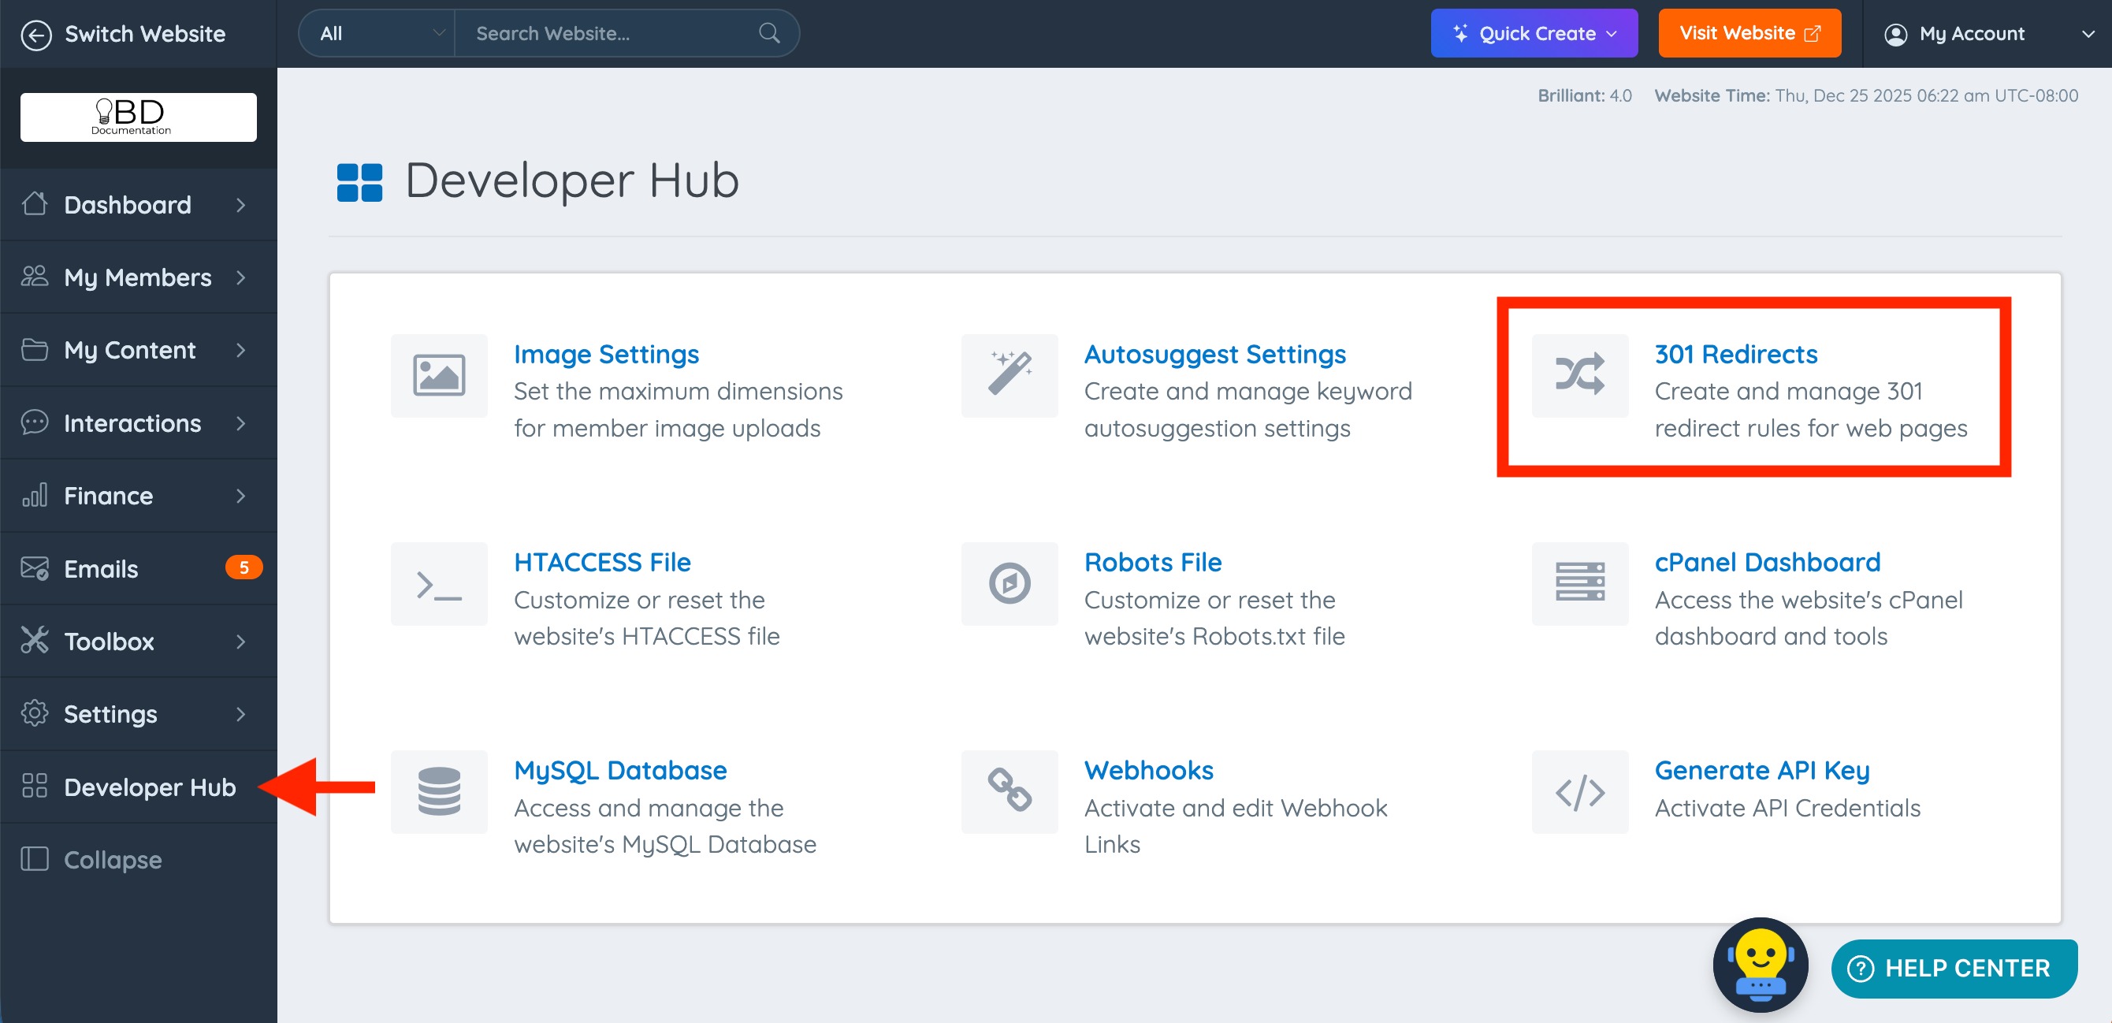Click the Webhooks chain link icon
The image size is (2112, 1023).
pos(1009,791)
